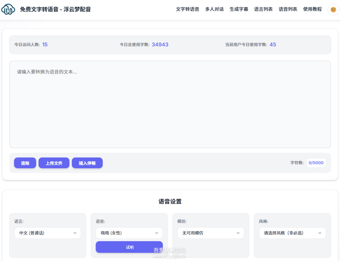Open the 使用教程 tutorial link
Image resolution: width=340 pixels, height=261 pixels.
(312, 9)
